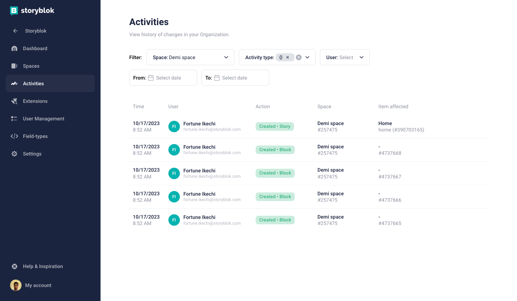Open Settings from sidebar
Viewport: 517px width, 301px height.
tap(50, 154)
